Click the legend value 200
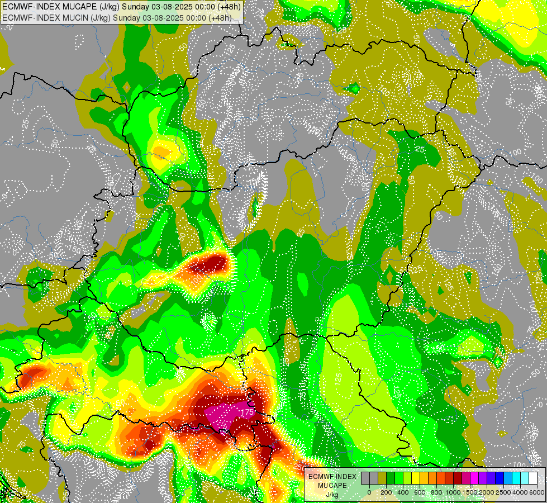 pyautogui.click(x=386, y=492)
